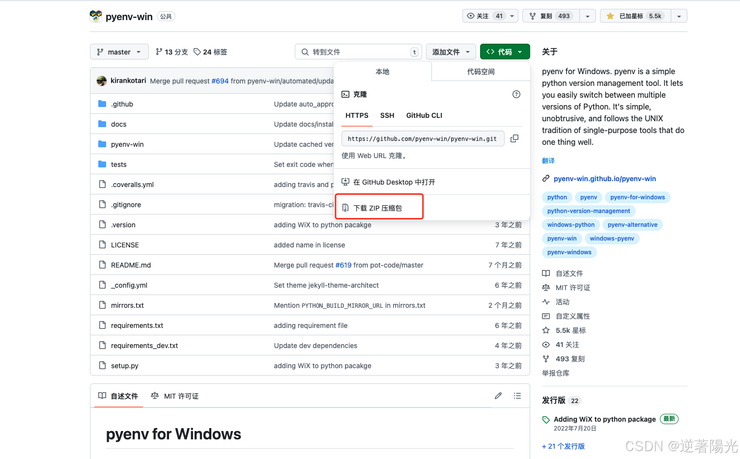Open the 发行版 releases heading link

554,401
